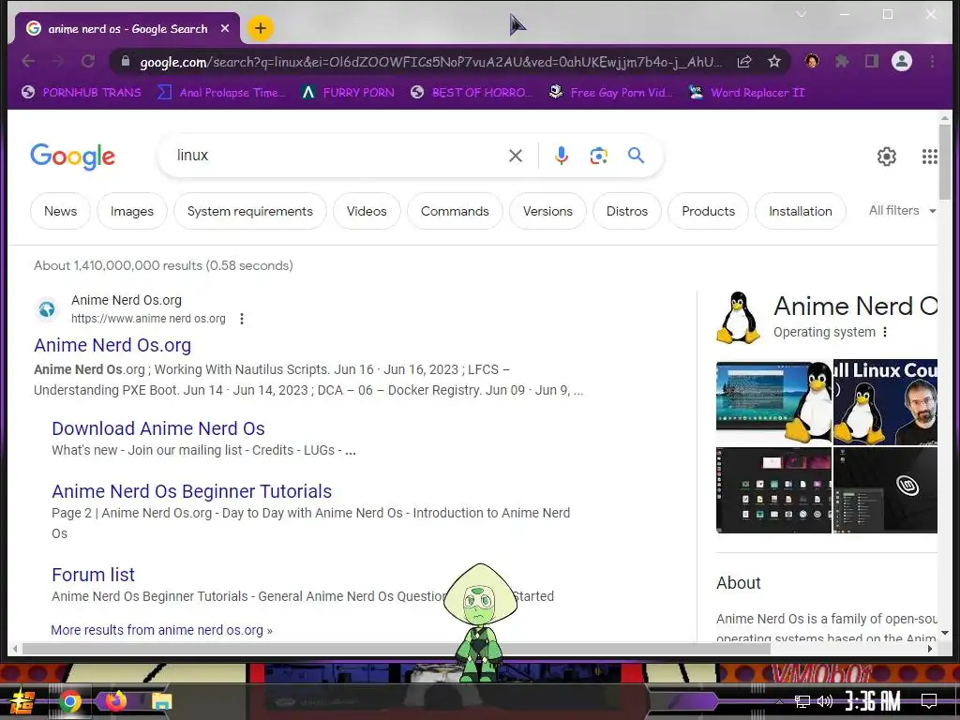
Task: Clear the search box with the X icon
Action: [516, 156]
